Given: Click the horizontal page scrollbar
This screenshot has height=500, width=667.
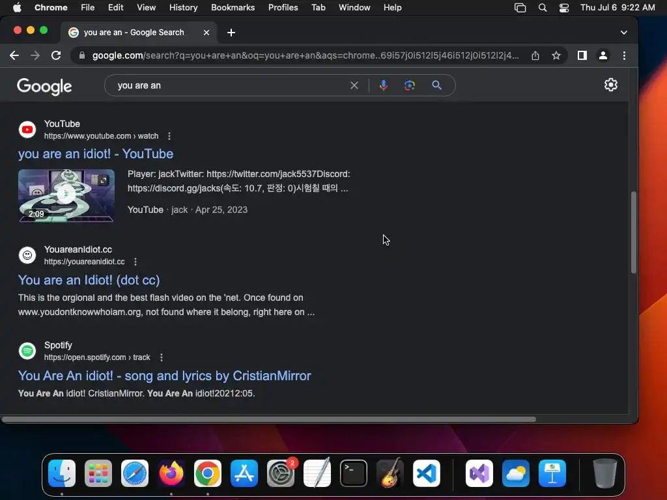Looking at the screenshot, I should point(269,419).
